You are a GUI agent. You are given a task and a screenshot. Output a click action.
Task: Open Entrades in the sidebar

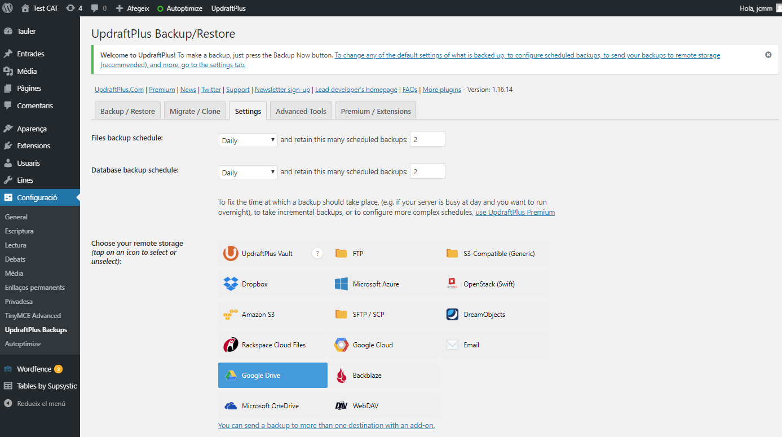[40, 54]
